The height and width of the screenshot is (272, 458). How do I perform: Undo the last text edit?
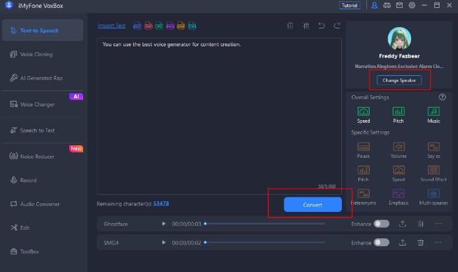[x=321, y=26]
